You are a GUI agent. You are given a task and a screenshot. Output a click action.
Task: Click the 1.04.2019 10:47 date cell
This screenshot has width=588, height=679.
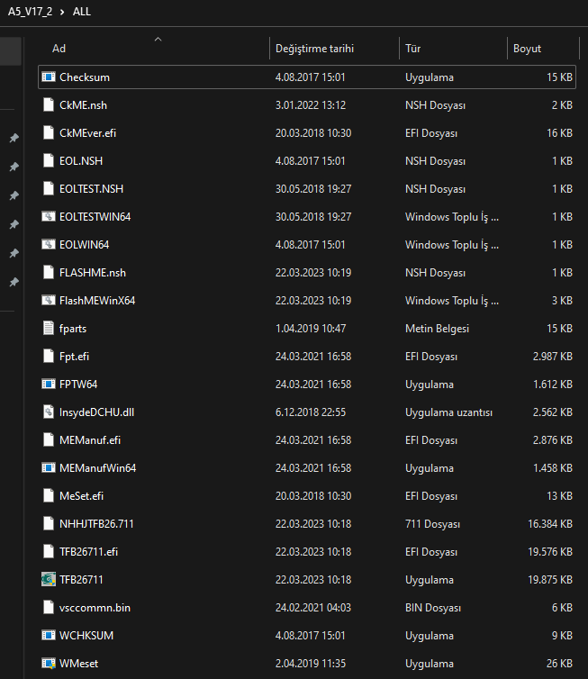311,329
